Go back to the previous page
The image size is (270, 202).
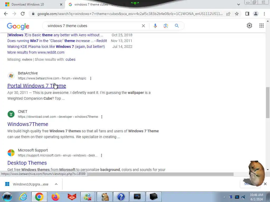[x=6, y=14]
